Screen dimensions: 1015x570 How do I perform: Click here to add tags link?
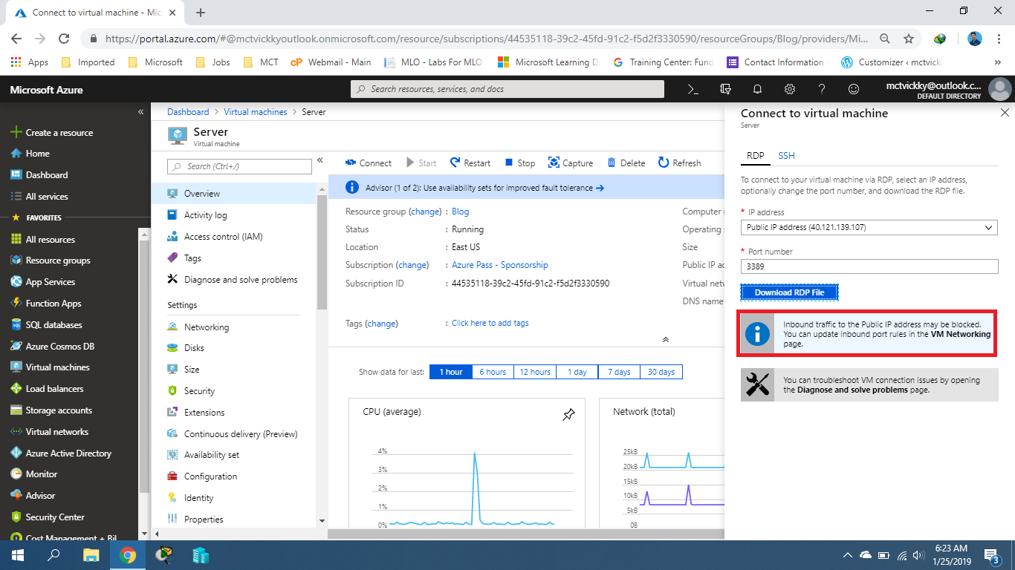[490, 323]
